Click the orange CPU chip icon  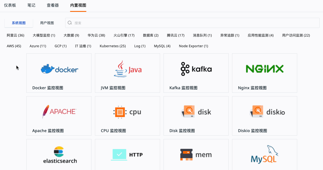pos(120,112)
